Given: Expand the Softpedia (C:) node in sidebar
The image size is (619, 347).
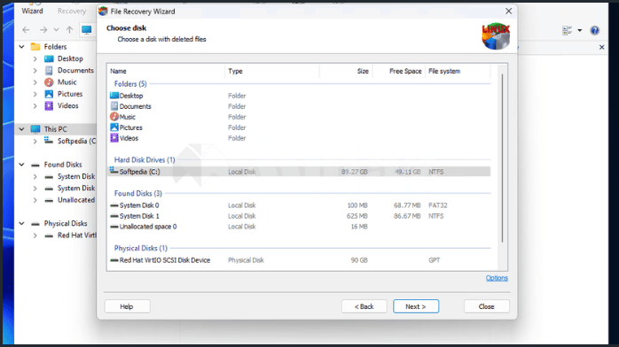Looking at the screenshot, I should [35, 141].
